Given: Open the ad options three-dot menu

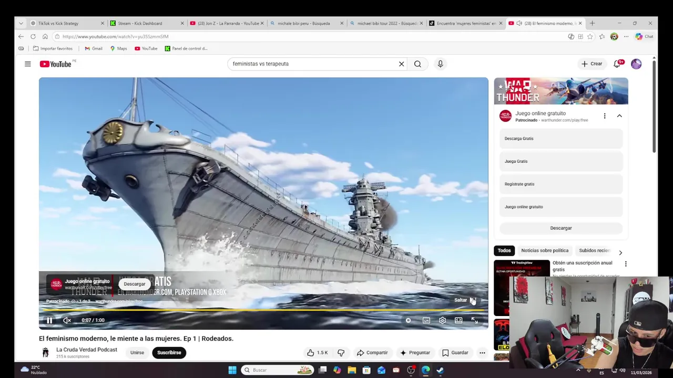Looking at the screenshot, I should point(605,116).
